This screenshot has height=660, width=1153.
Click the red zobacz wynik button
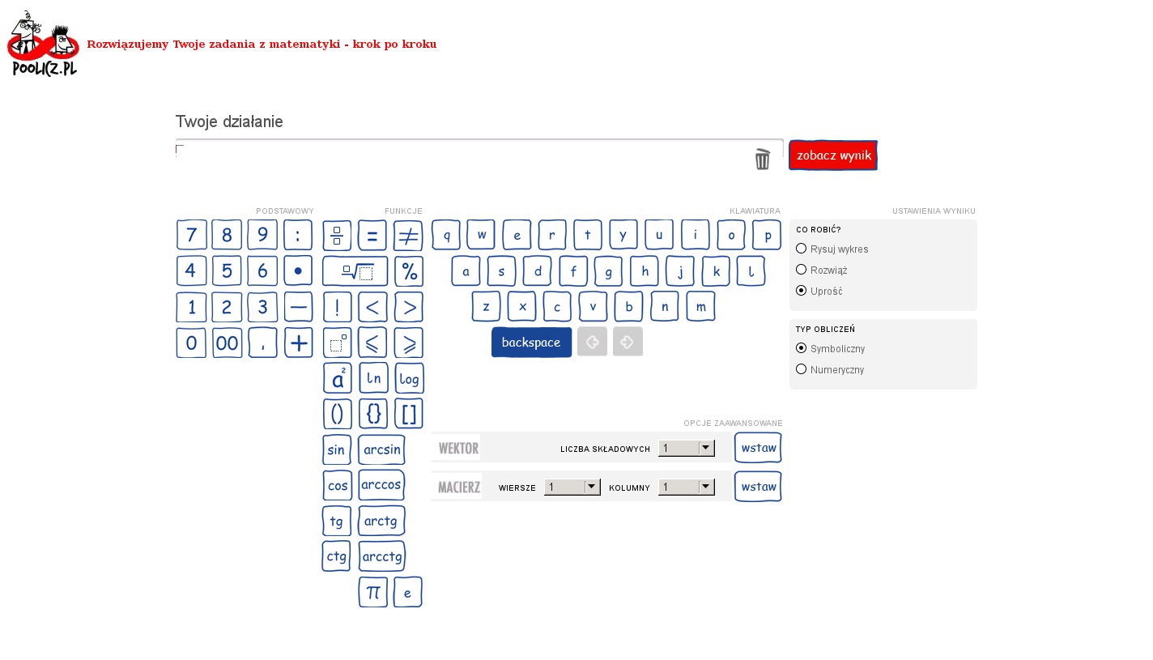(x=833, y=155)
